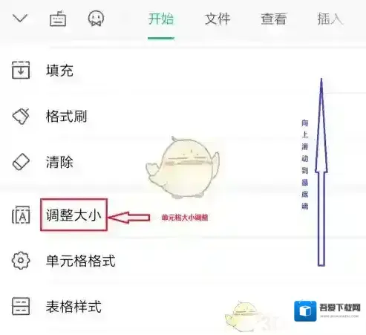
Task: Open the 插入 tab
Action: [330, 19]
